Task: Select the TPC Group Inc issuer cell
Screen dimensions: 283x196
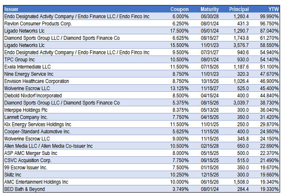Action: [x=19, y=60]
